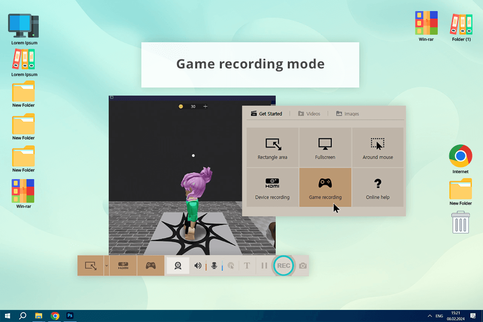Click the plus icon beside coin count
483x322 pixels.
[205, 107]
